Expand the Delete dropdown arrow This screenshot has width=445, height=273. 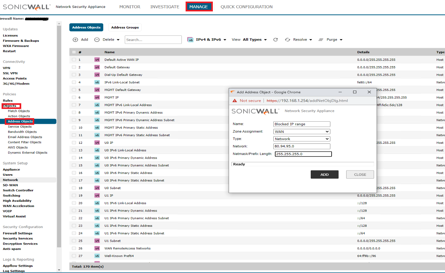click(118, 40)
